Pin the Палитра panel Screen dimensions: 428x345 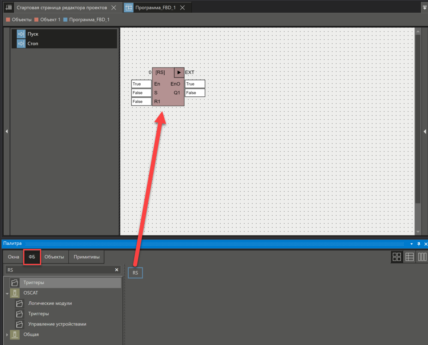tap(418, 243)
